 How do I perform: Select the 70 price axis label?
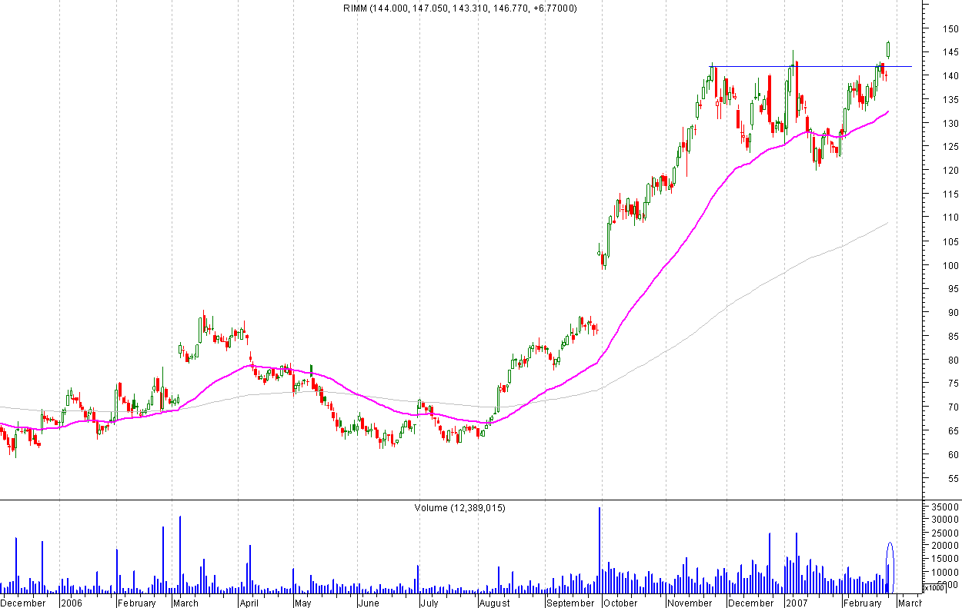click(952, 407)
